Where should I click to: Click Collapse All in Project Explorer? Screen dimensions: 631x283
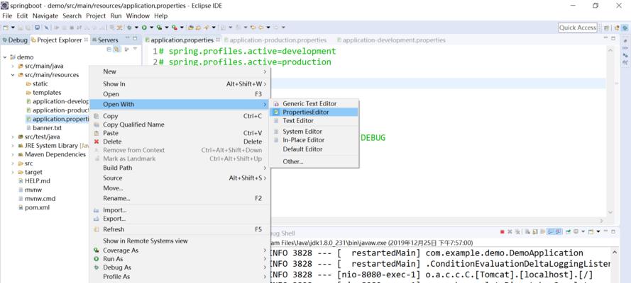tap(109, 50)
